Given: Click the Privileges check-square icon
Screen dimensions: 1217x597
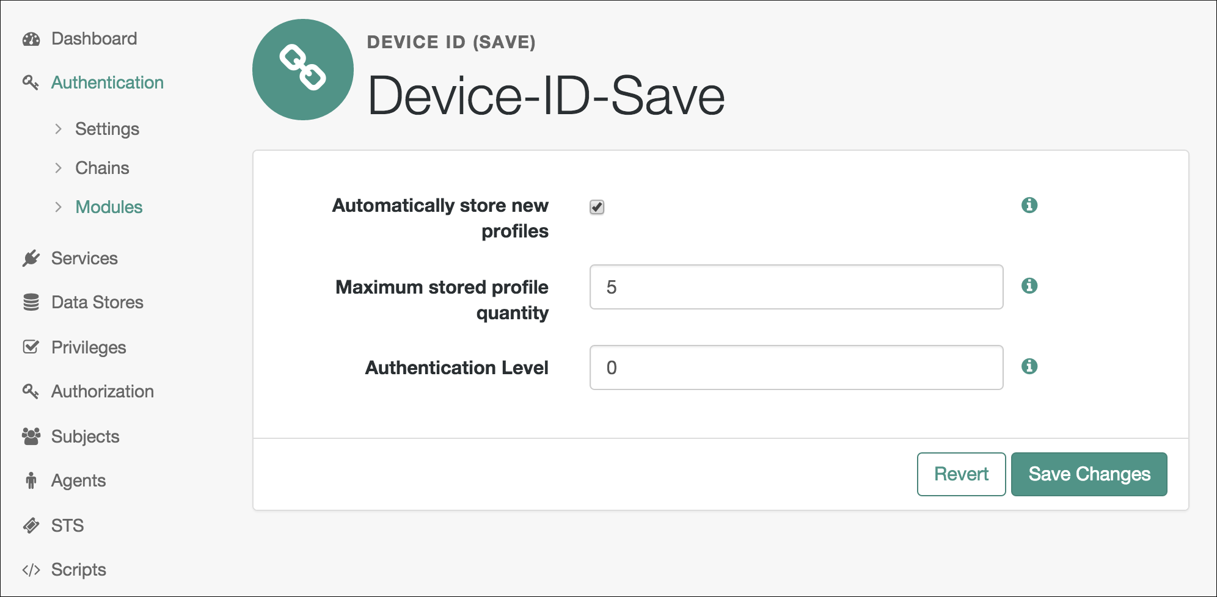Looking at the screenshot, I should pyautogui.click(x=31, y=347).
